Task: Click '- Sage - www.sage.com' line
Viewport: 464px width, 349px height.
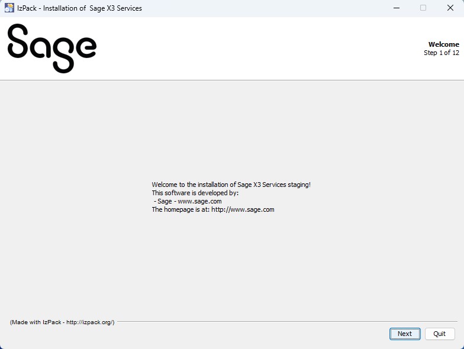Action: coord(188,201)
